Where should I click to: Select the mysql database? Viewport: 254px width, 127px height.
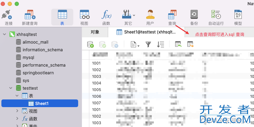pyautogui.click(x=28, y=58)
